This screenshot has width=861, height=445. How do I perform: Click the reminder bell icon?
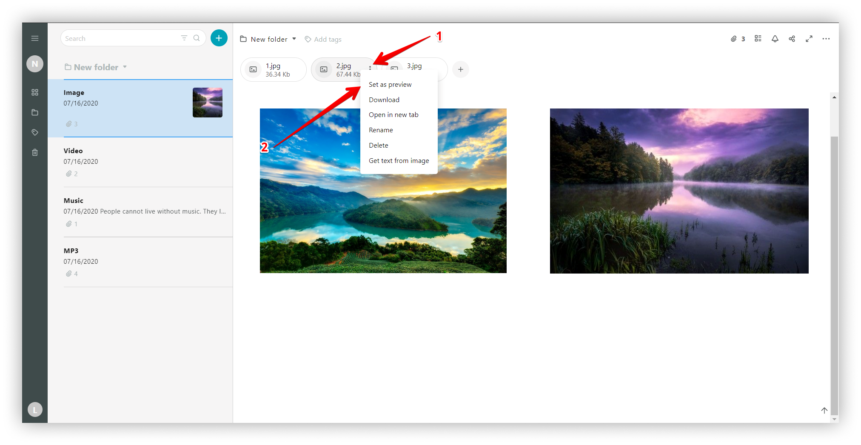tap(775, 39)
